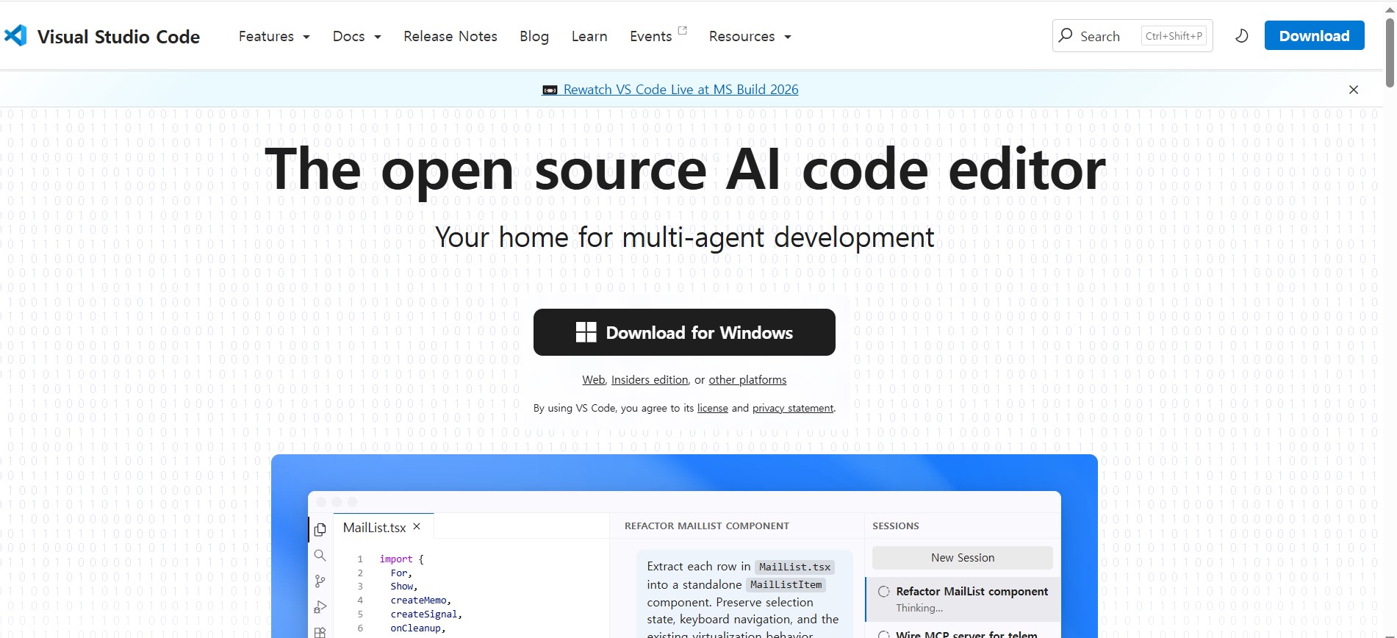
Task: Open the Run and Debug icon in sidebar
Action: (320, 607)
